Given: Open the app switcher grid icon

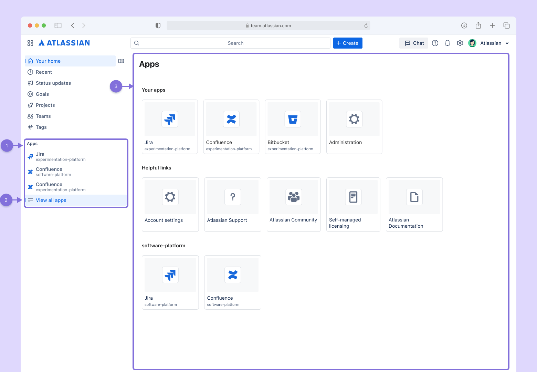Looking at the screenshot, I should (30, 43).
